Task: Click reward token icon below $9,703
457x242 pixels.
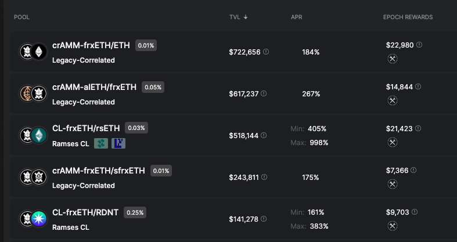Action: click(392, 226)
